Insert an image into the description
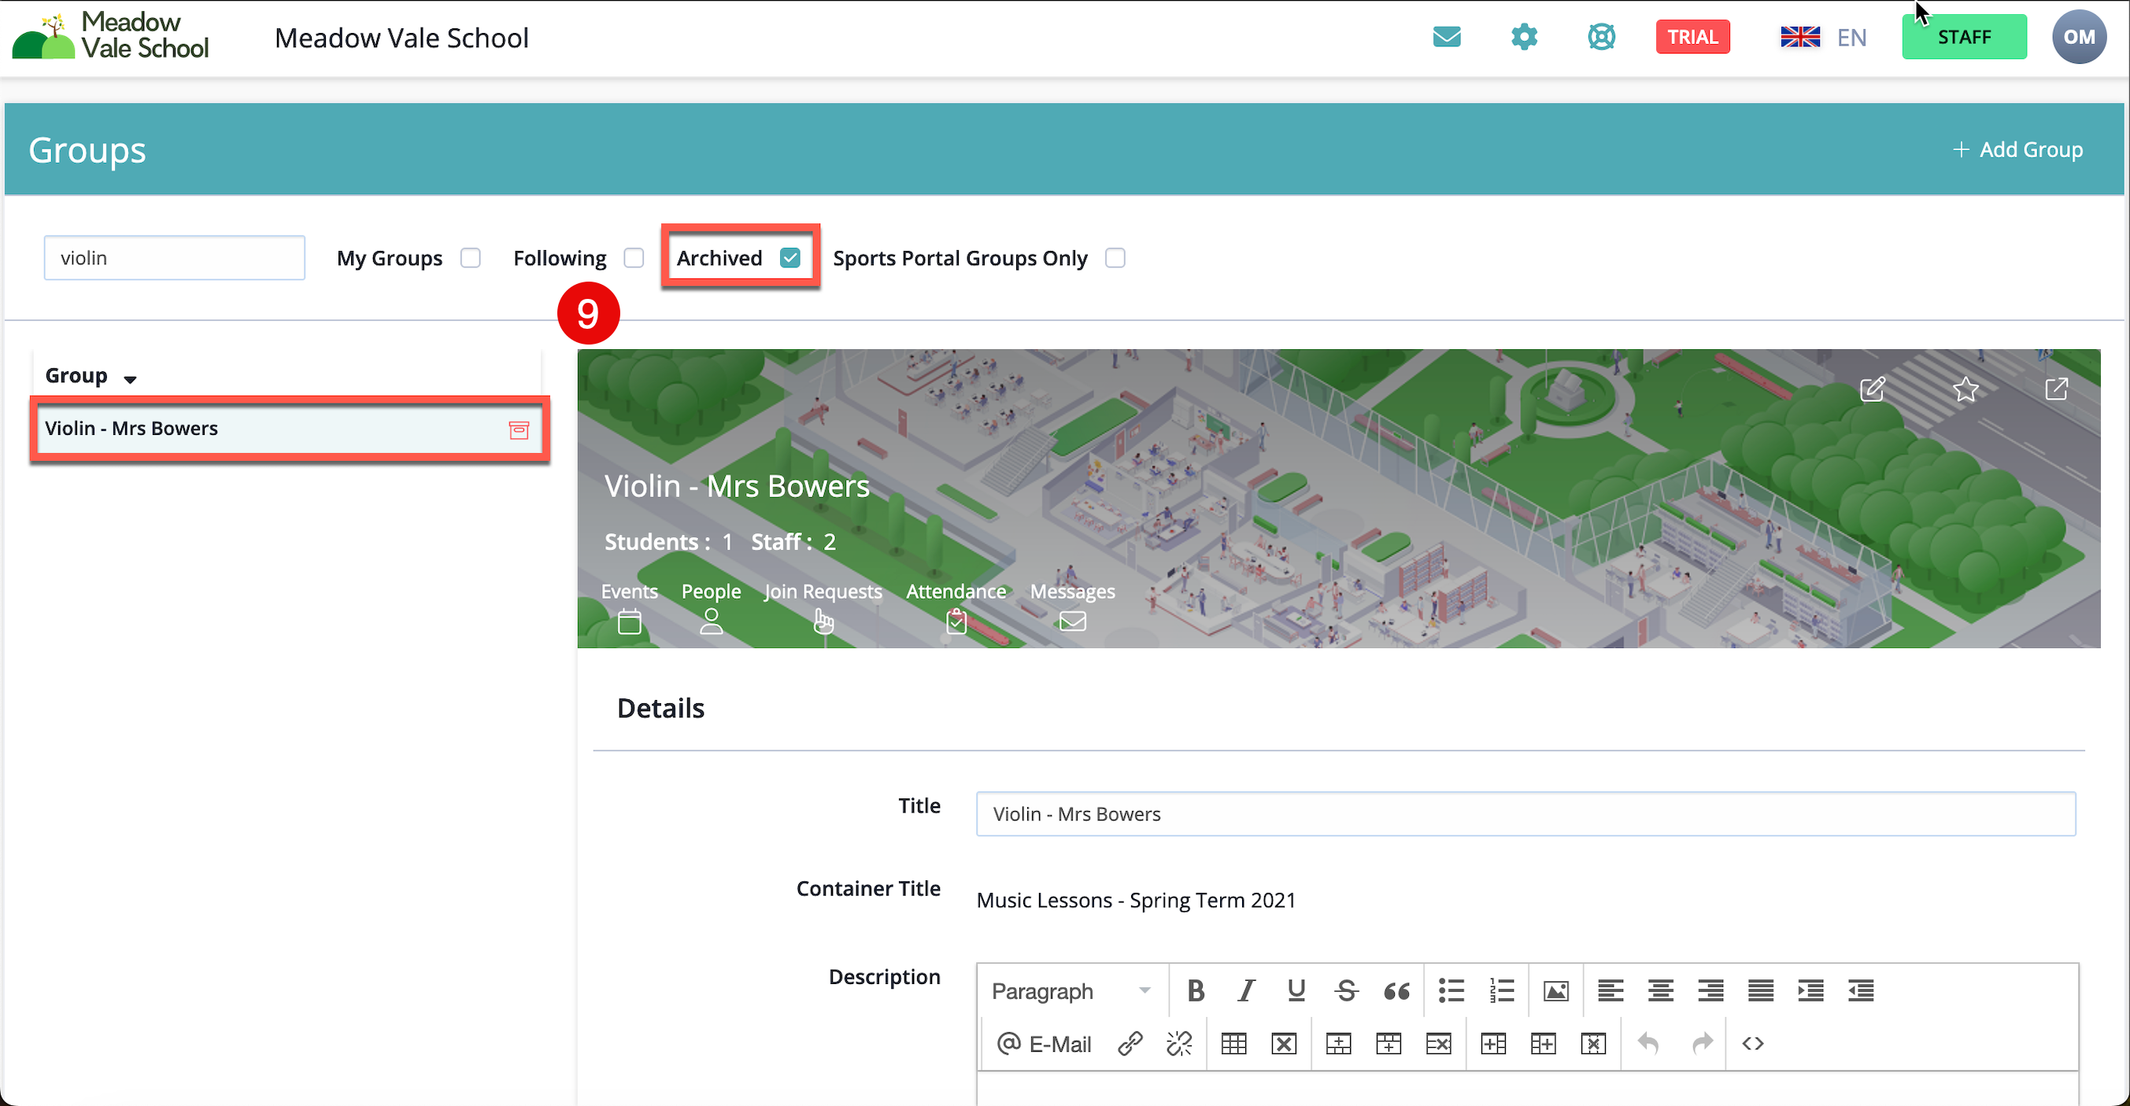Viewport: 2130px width, 1106px height. coord(1555,990)
